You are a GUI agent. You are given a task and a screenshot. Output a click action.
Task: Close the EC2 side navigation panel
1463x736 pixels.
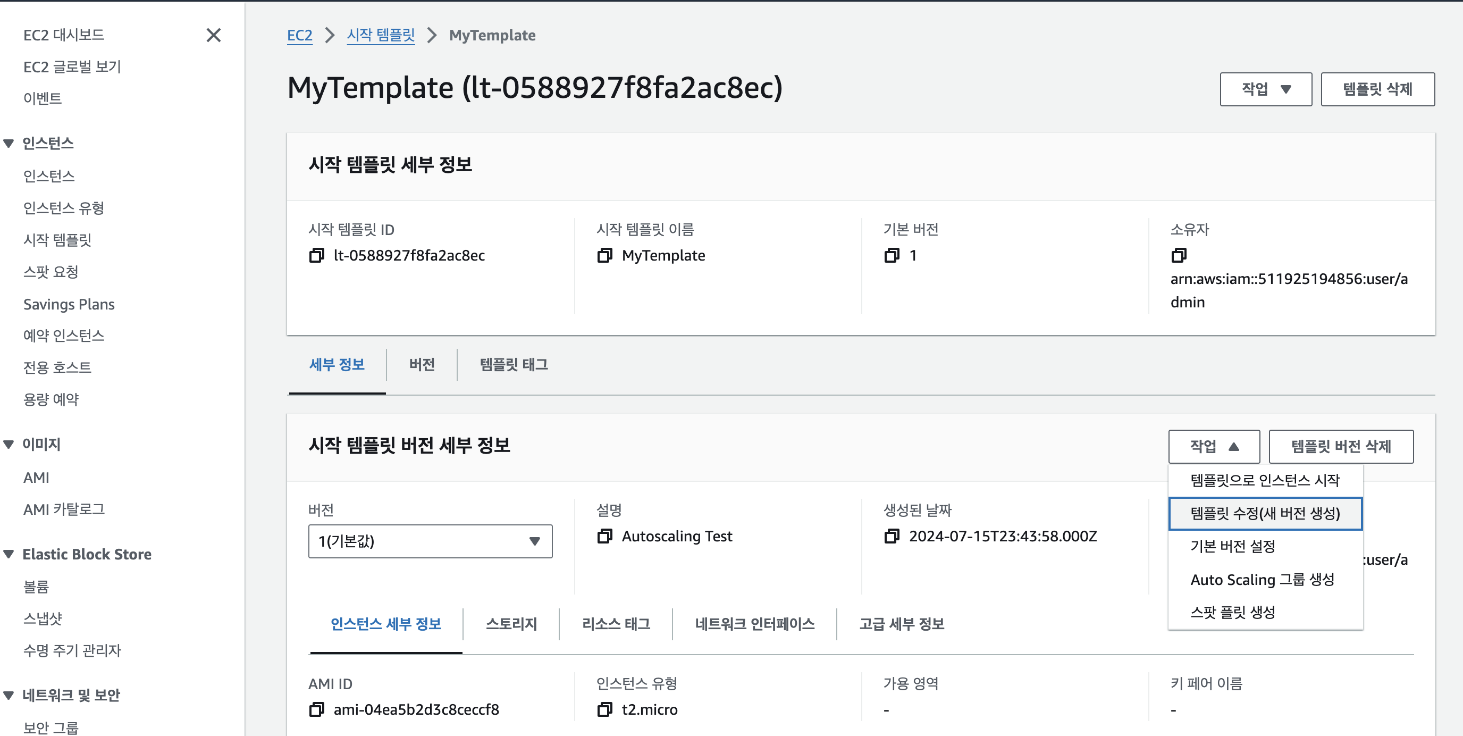[x=214, y=35]
